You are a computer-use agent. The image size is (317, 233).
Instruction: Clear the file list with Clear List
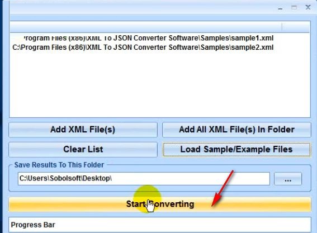tap(83, 149)
